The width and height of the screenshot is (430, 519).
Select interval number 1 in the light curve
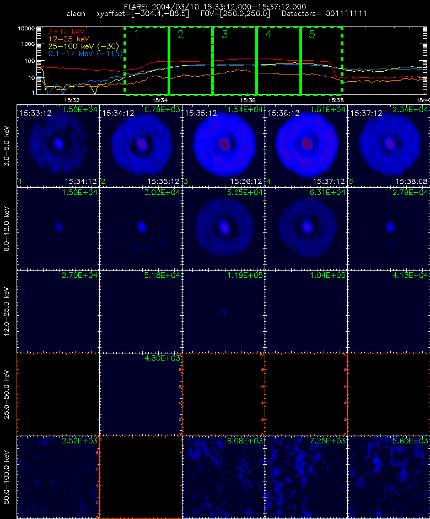click(137, 34)
